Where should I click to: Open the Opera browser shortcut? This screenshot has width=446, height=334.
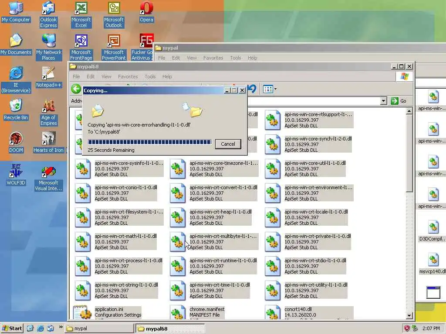[x=146, y=12]
